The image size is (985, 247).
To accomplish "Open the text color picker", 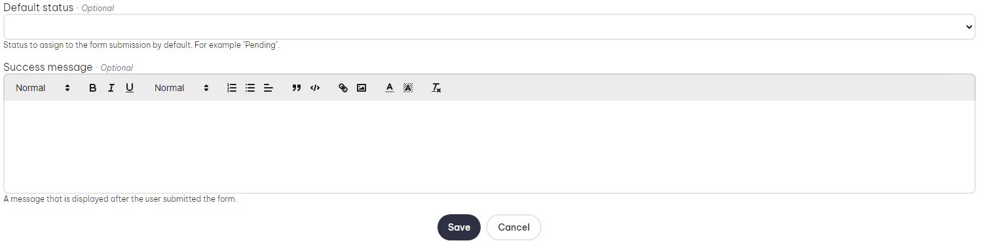I will point(390,88).
